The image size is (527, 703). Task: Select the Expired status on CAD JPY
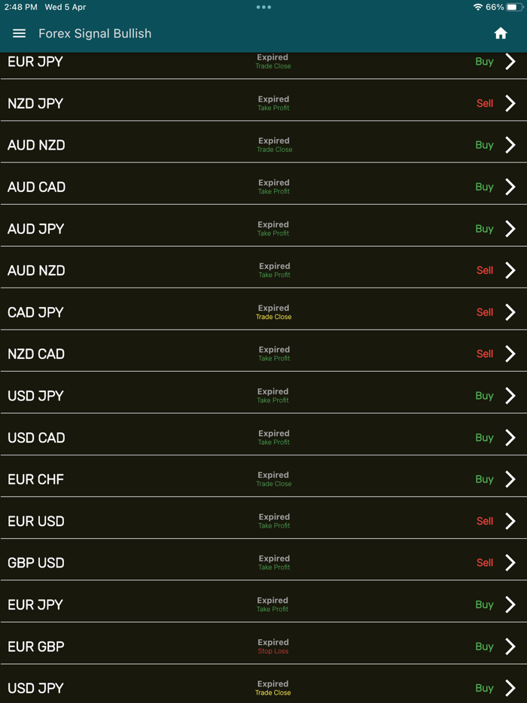(273, 307)
